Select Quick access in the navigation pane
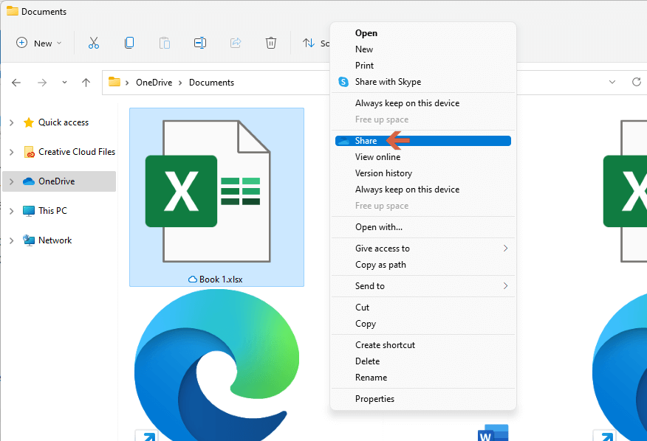 [x=64, y=122]
